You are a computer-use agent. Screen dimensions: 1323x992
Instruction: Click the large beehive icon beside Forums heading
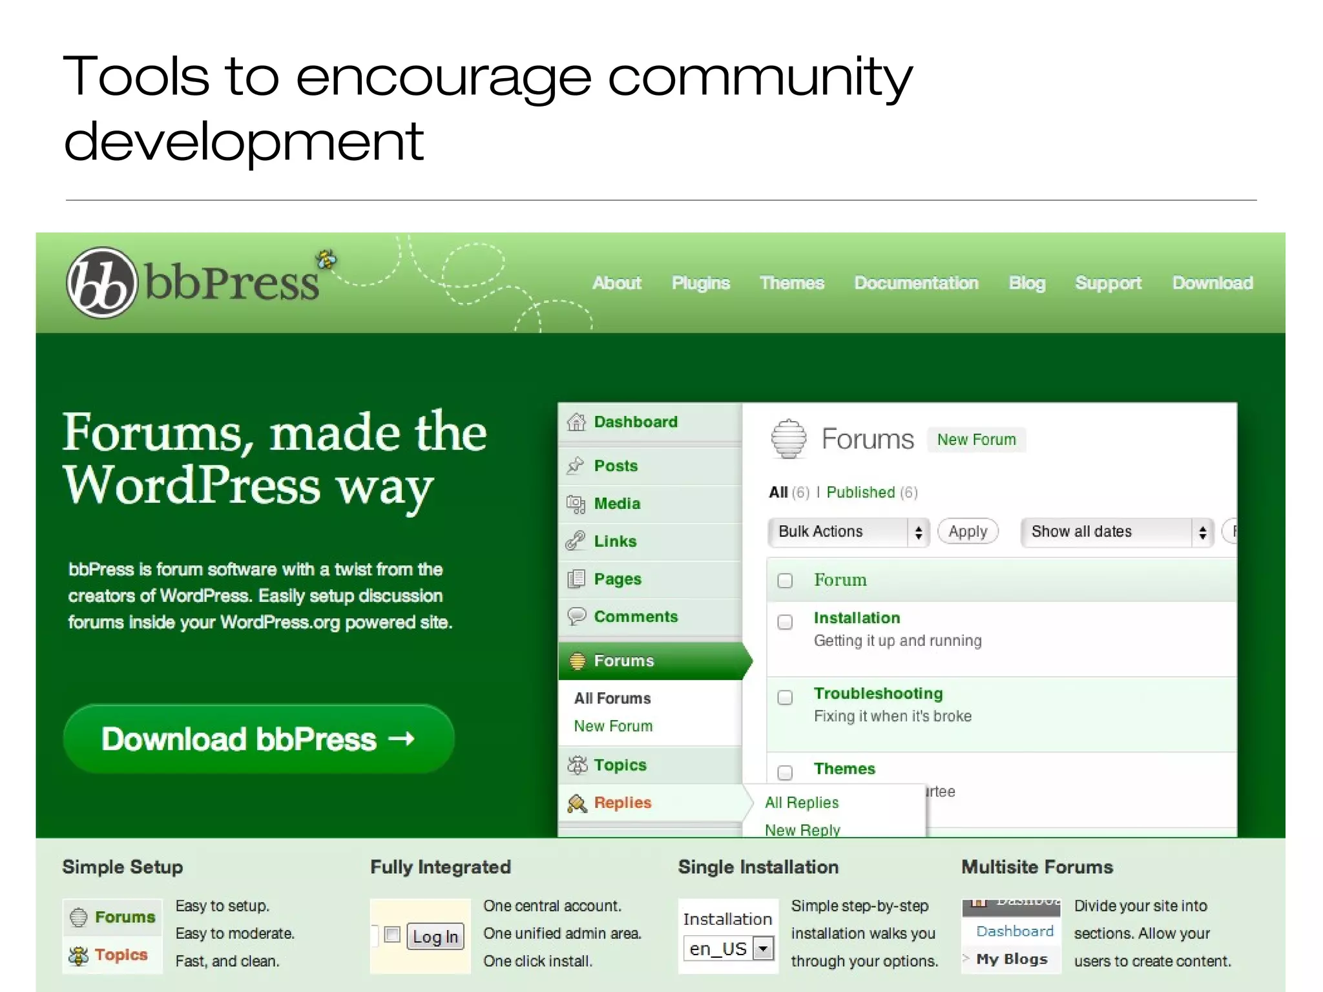click(x=789, y=439)
